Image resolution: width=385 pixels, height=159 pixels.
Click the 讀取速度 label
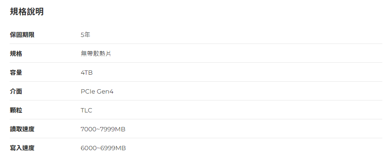pyautogui.click(x=22, y=129)
